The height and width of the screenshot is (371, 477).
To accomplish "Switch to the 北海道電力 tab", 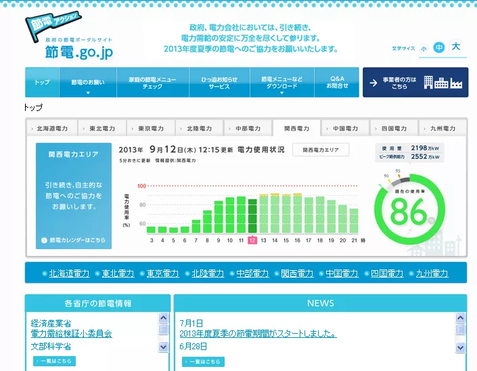I will point(52,129).
